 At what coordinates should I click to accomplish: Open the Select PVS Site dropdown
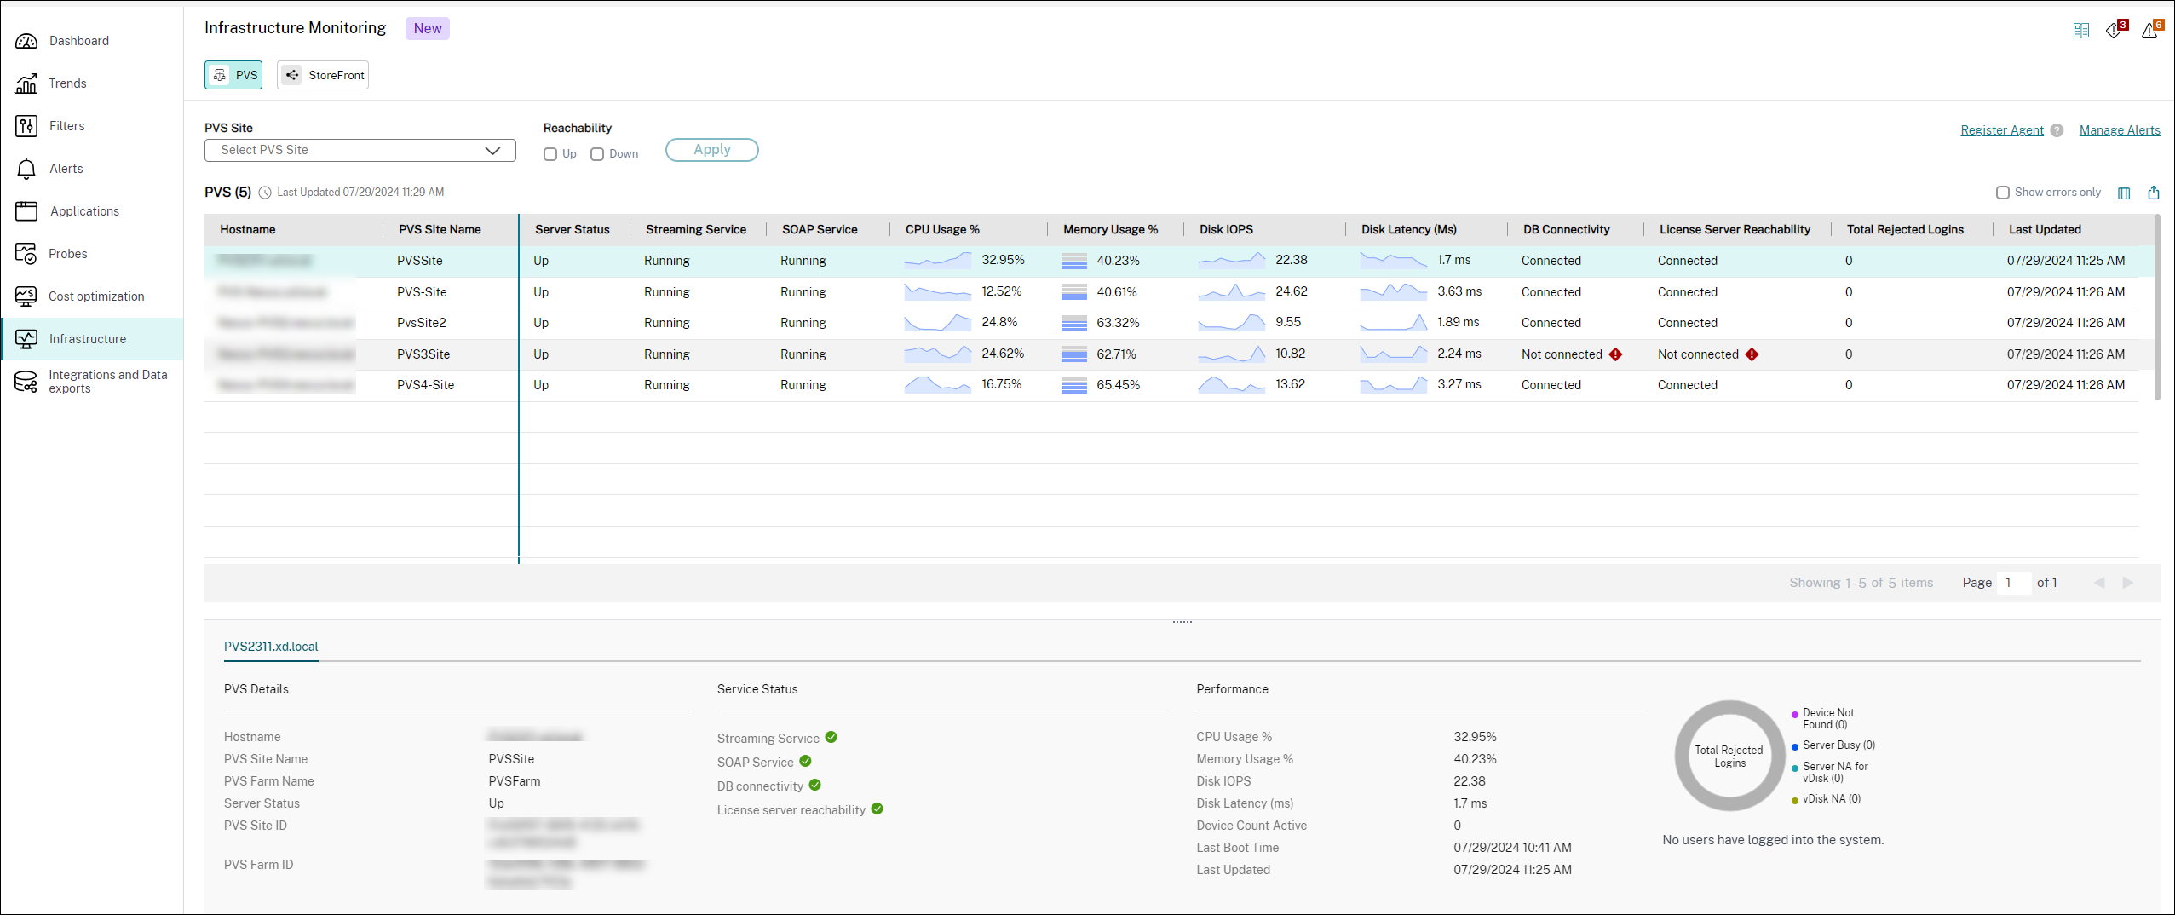pos(360,150)
